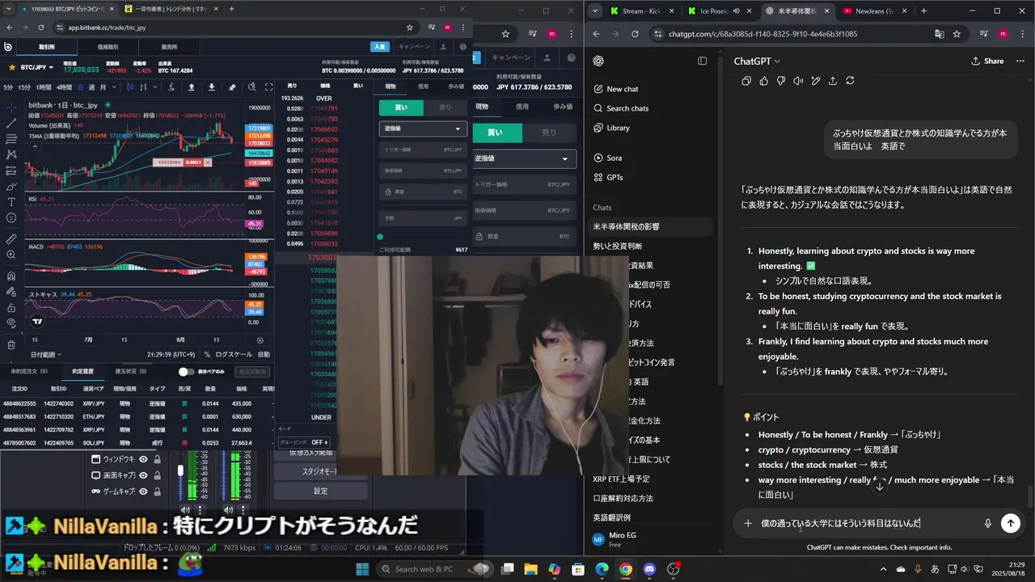Viewport: 1035px width, 582px height.
Task: Regenerate the ChatGPT response
Action: pyautogui.click(x=850, y=81)
